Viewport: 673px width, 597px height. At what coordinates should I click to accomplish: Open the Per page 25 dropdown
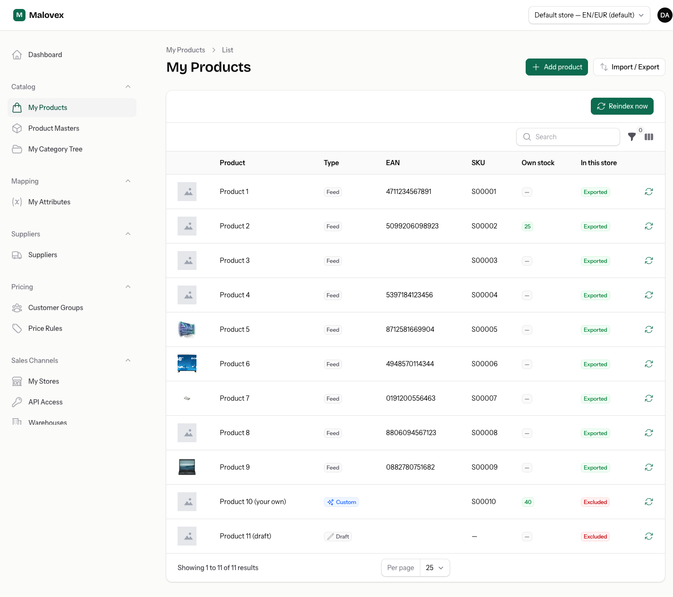click(434, 568)
